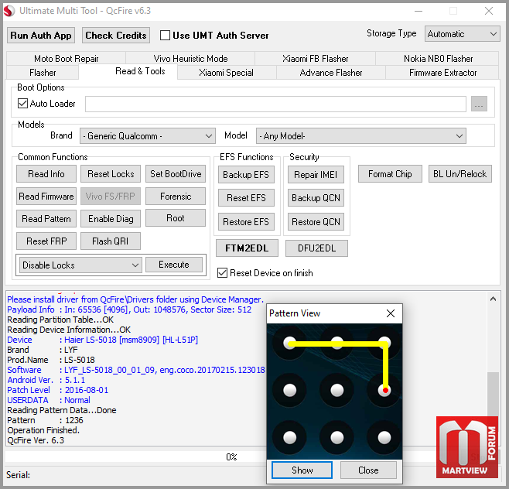Click the log panel scrollbar thumb
The width and height of the screenshot is (509, 489).
coord(494,394)
